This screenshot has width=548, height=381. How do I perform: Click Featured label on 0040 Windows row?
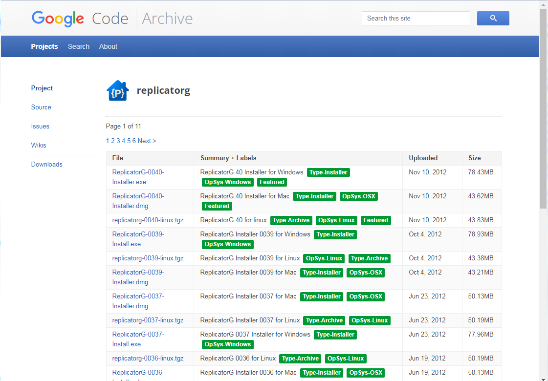(272, 182)
